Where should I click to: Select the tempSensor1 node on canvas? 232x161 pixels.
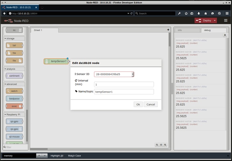click(56, 61)
